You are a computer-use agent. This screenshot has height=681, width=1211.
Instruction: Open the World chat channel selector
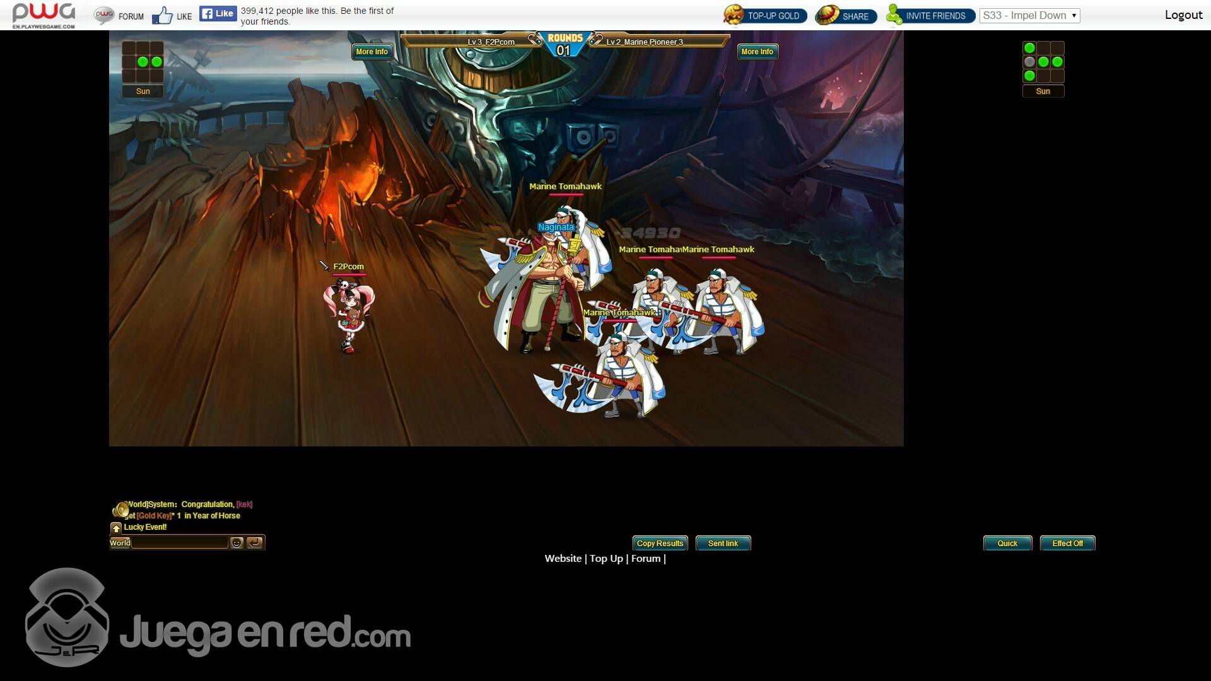pyautogui.click(x=120, y=543)
